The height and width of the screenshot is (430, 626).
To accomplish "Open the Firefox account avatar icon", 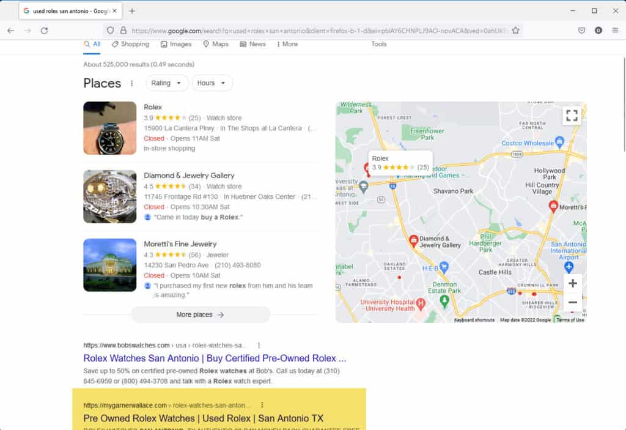I will [x=598, y=31].
